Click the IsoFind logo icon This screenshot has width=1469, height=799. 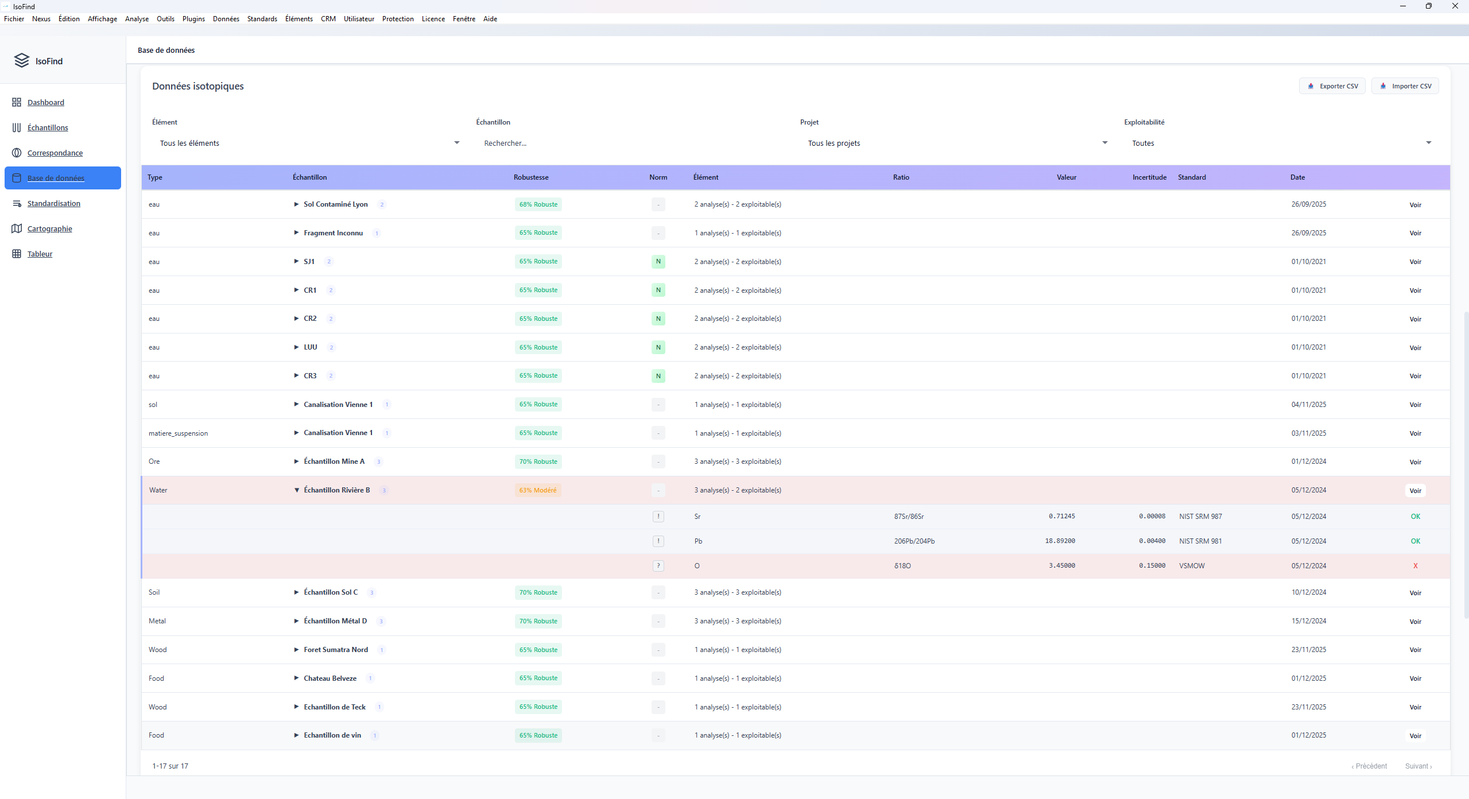[21, 60]
